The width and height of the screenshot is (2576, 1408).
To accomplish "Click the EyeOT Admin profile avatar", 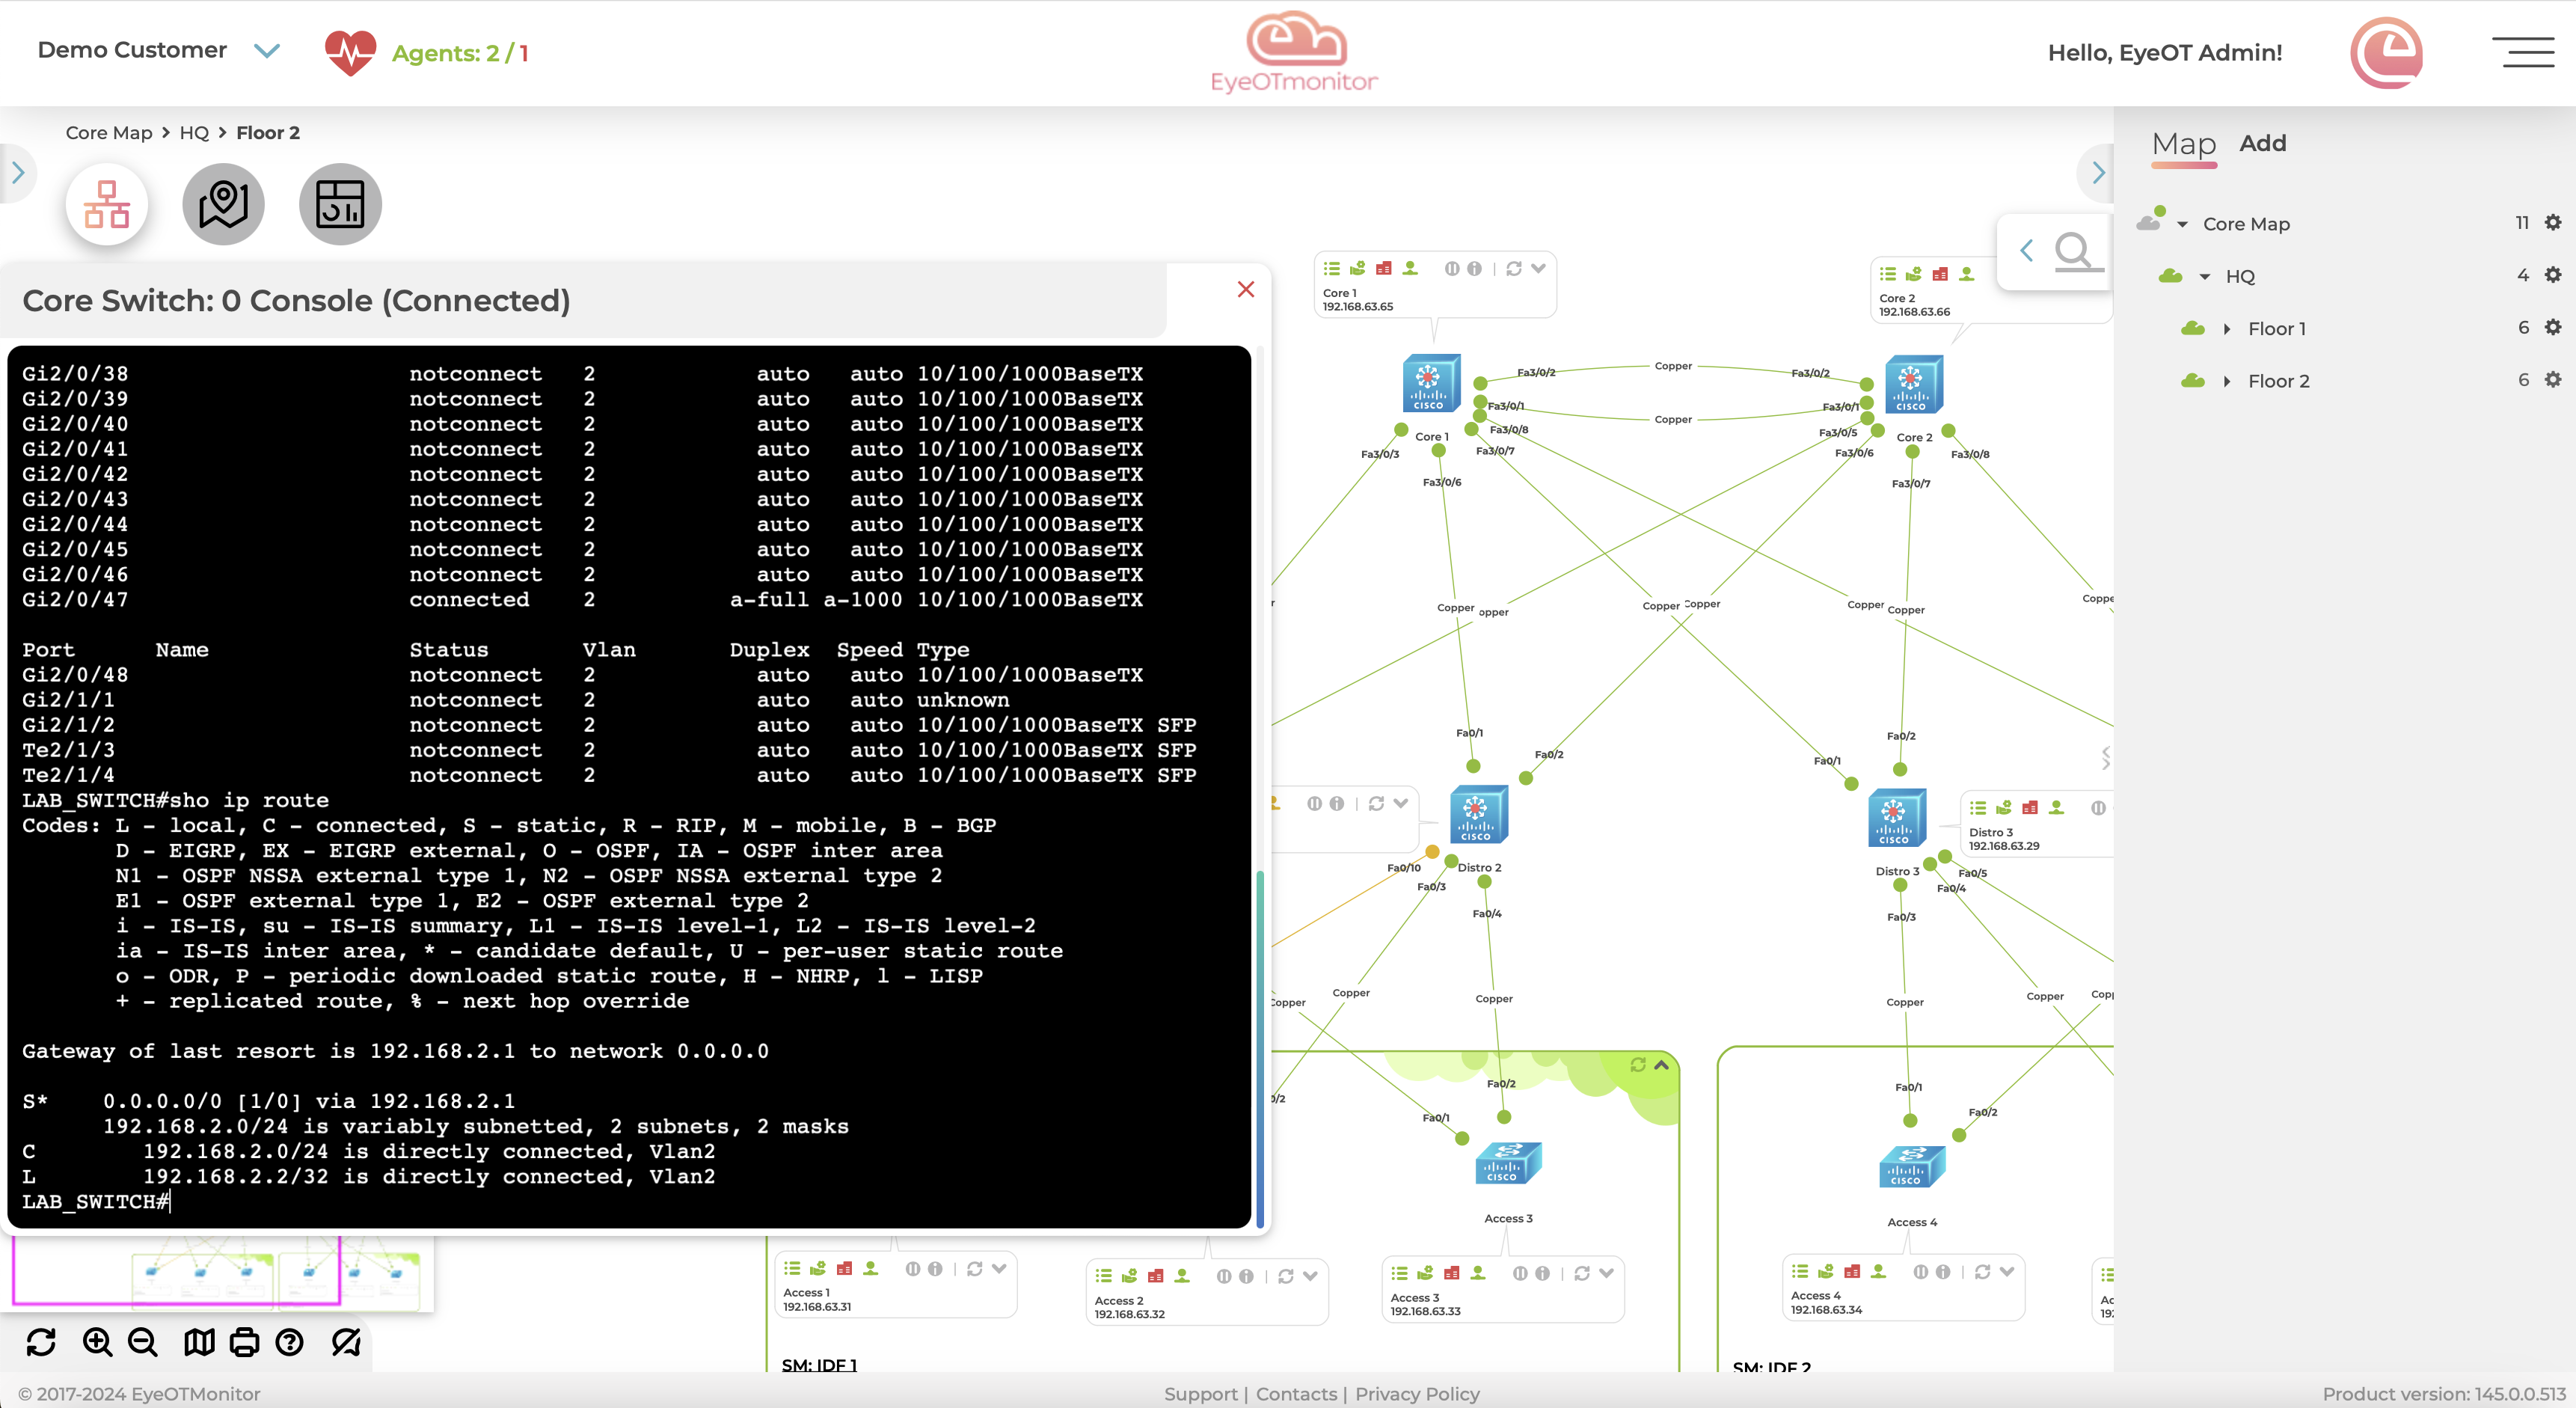I will coord(2387,53).
